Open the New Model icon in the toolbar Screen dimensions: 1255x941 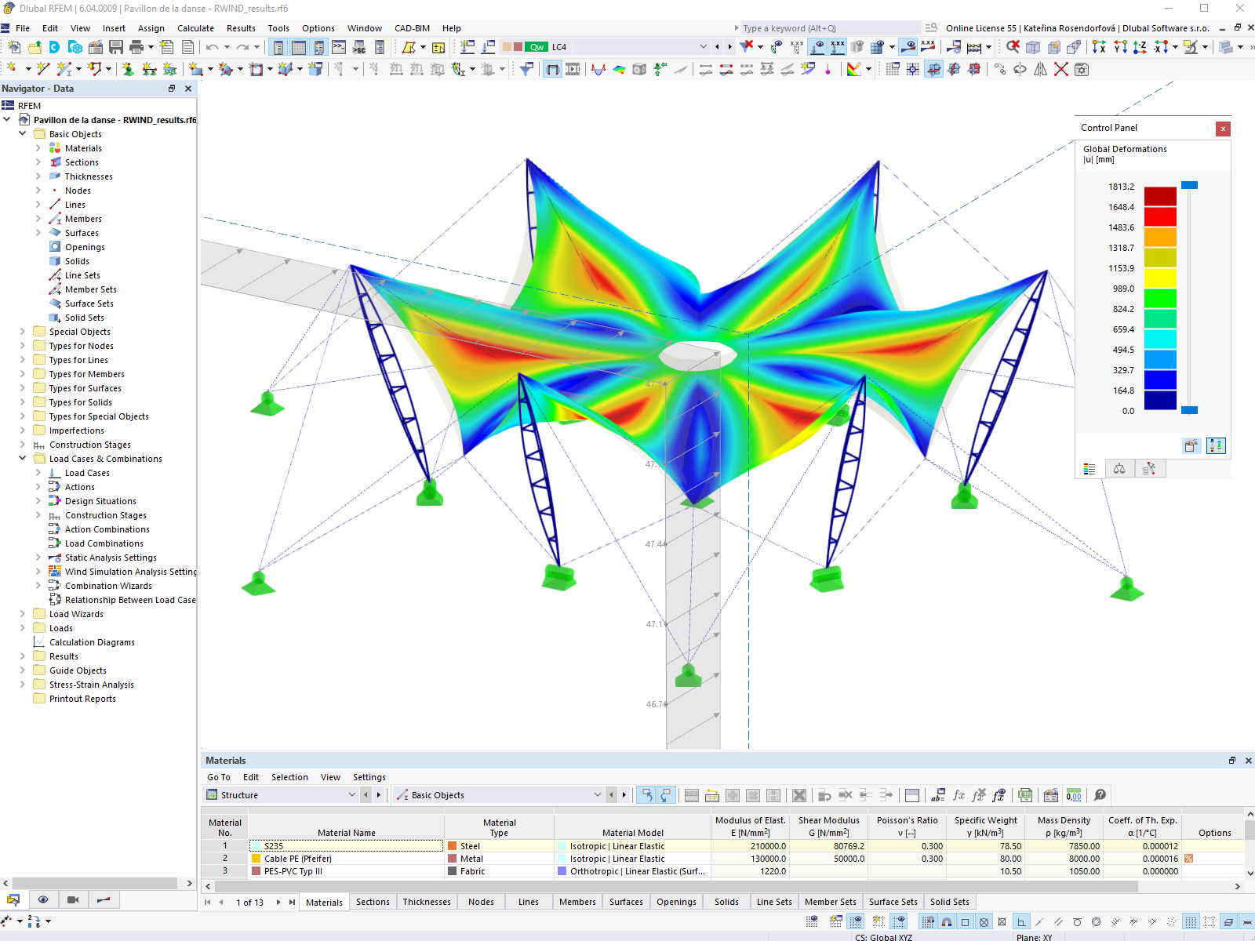click(13, 47)
